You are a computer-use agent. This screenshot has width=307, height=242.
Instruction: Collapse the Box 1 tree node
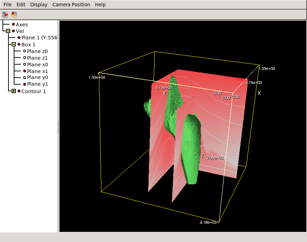click(14, 44)
